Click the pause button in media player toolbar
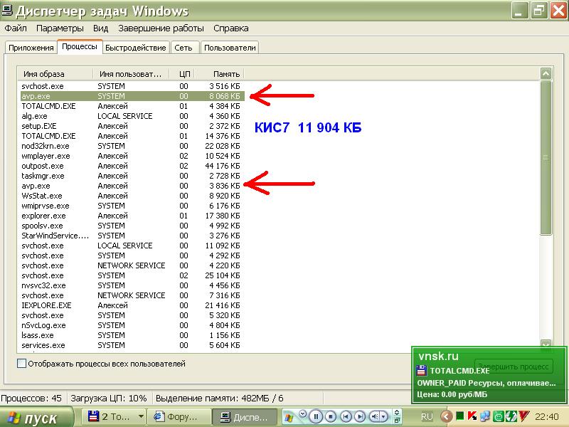569x427 pixels. pos(317,416)
